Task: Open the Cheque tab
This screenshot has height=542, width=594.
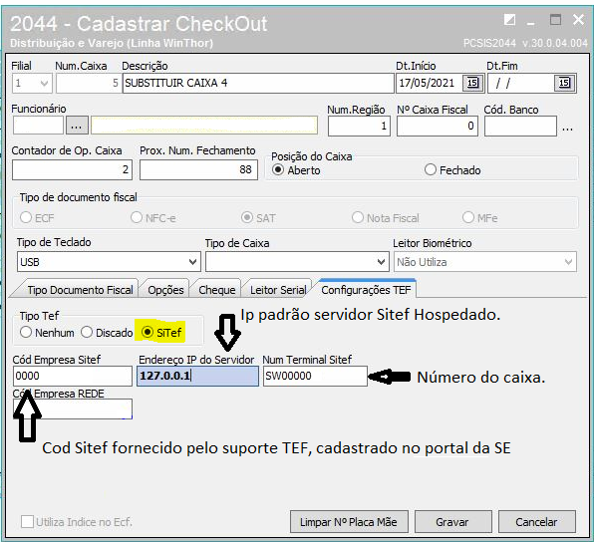Action: pos(216,290)
